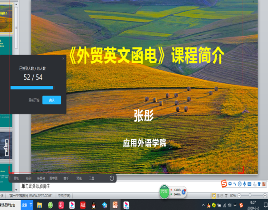Select the second teal slide thumbnail
This screenshot has width=268, height=210.
(6, 46)
